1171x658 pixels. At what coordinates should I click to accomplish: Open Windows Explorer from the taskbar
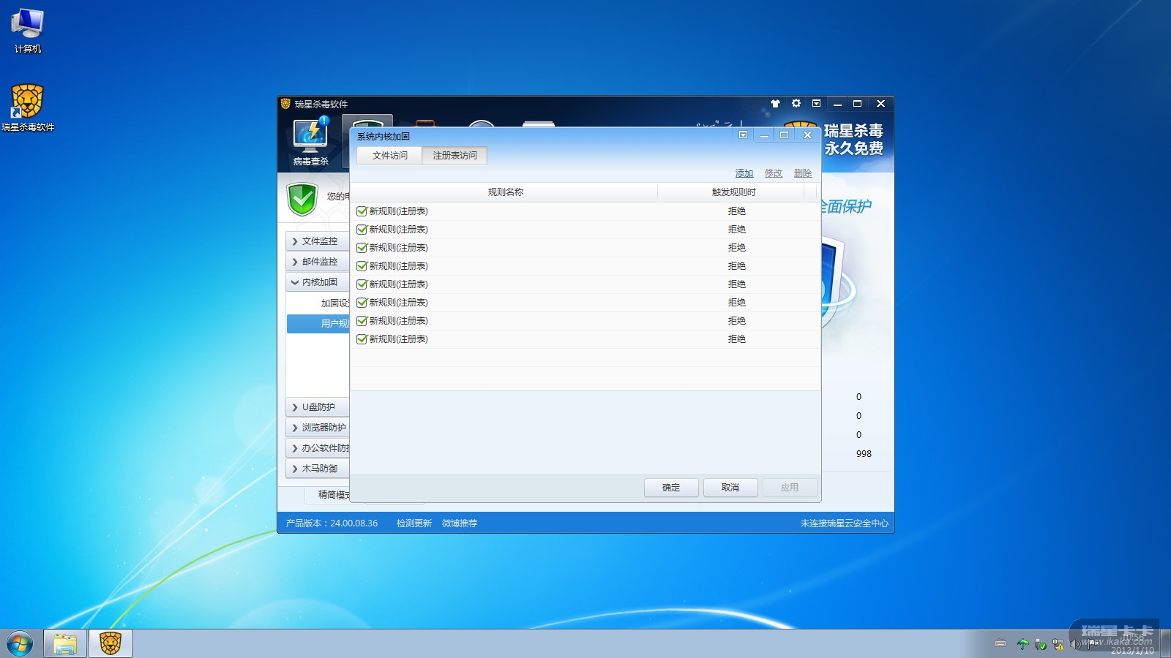click(x=65, y=643)
